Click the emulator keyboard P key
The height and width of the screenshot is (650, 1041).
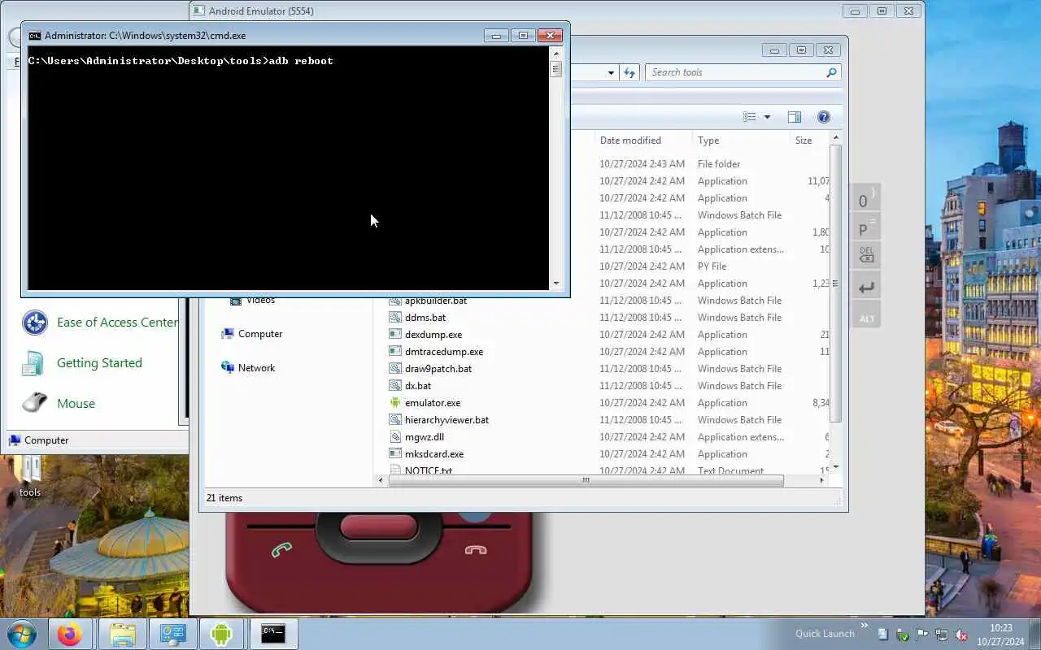tap(866, 228)
